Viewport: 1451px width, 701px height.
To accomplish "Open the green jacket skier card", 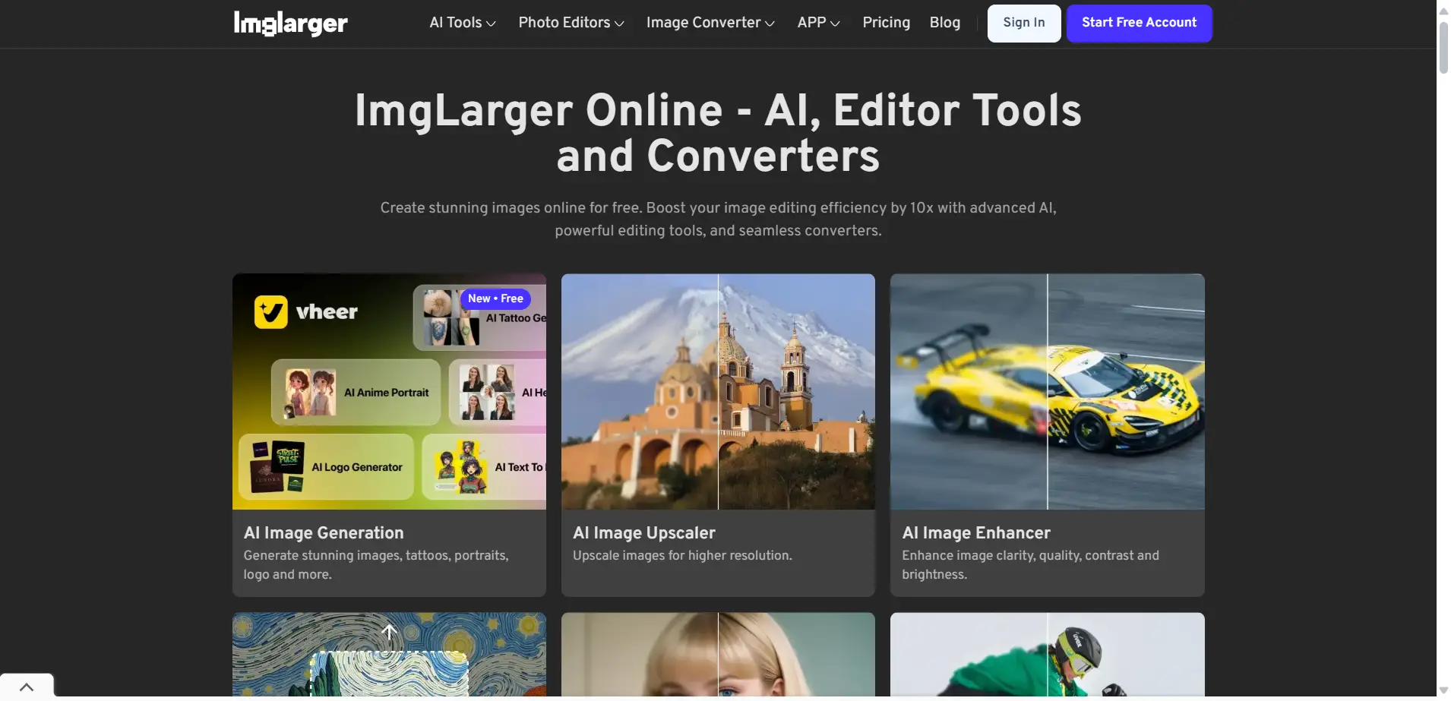I will 1047,655.
